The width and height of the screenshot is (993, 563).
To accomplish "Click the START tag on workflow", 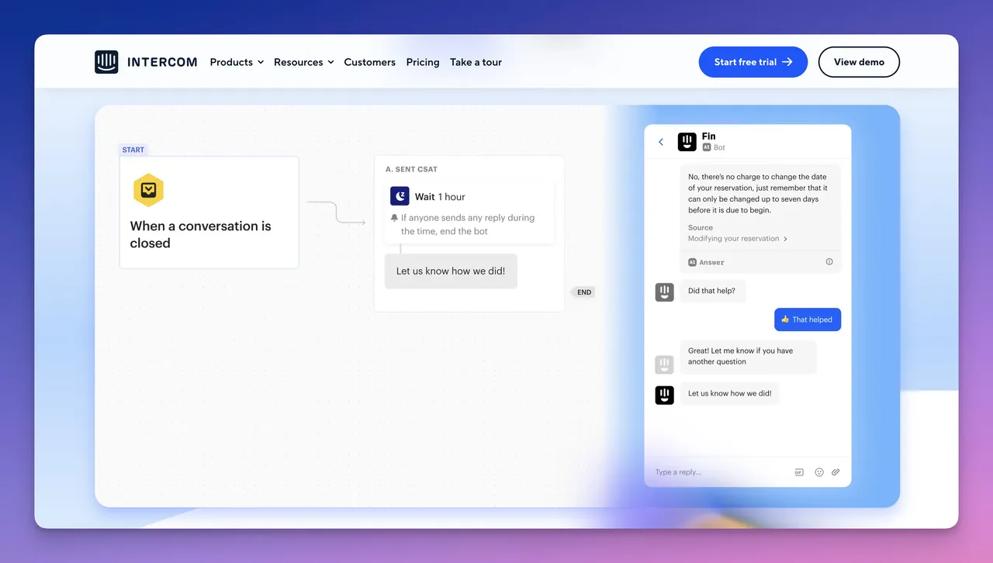I will (x=133, y=150).
